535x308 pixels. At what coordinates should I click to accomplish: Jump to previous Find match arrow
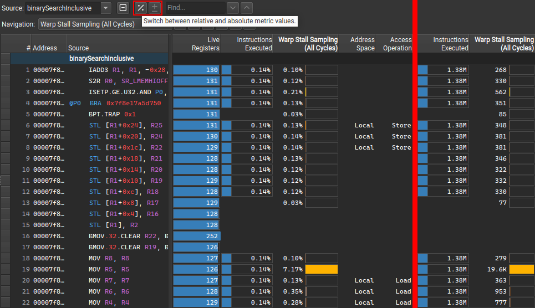pos(247,8)
